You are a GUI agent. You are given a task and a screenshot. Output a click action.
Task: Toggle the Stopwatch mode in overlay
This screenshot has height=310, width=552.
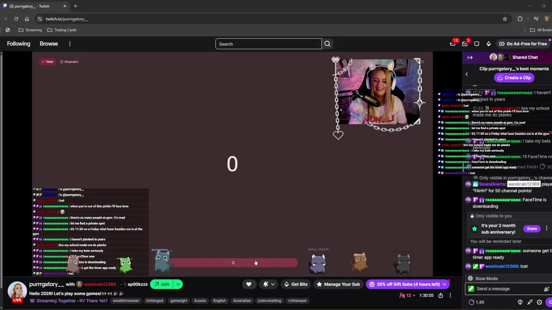[x=69, y=62]
